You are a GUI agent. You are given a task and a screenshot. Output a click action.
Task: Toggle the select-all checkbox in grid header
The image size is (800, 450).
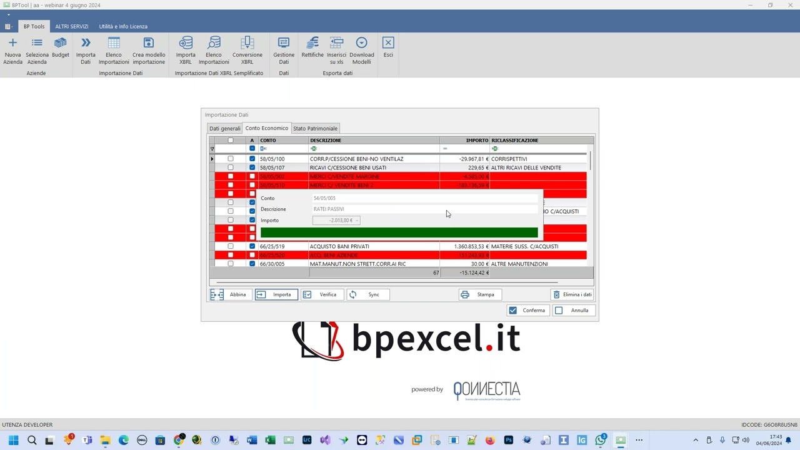coord(231,141)
